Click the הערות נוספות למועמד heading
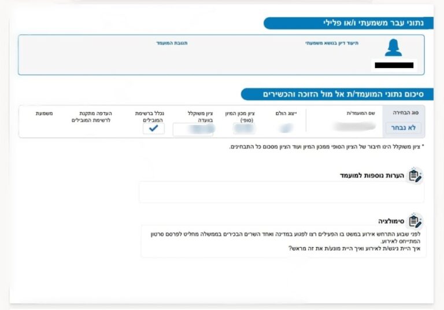 point(372,176)
